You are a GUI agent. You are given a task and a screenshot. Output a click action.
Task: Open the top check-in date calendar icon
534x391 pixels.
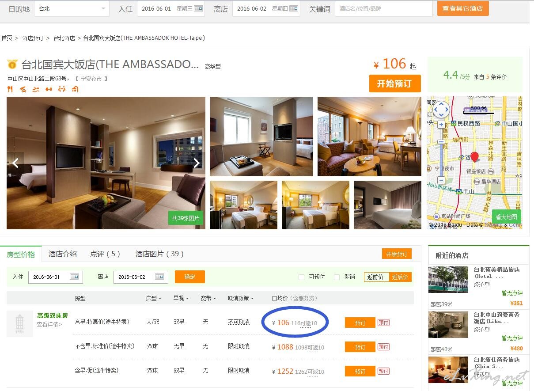click(198, 8)
